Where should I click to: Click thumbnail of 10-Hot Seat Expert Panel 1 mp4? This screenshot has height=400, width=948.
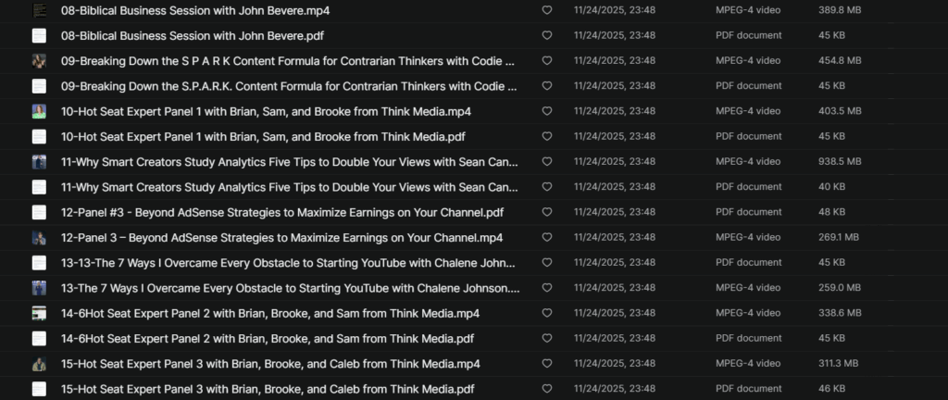(39, 111)
